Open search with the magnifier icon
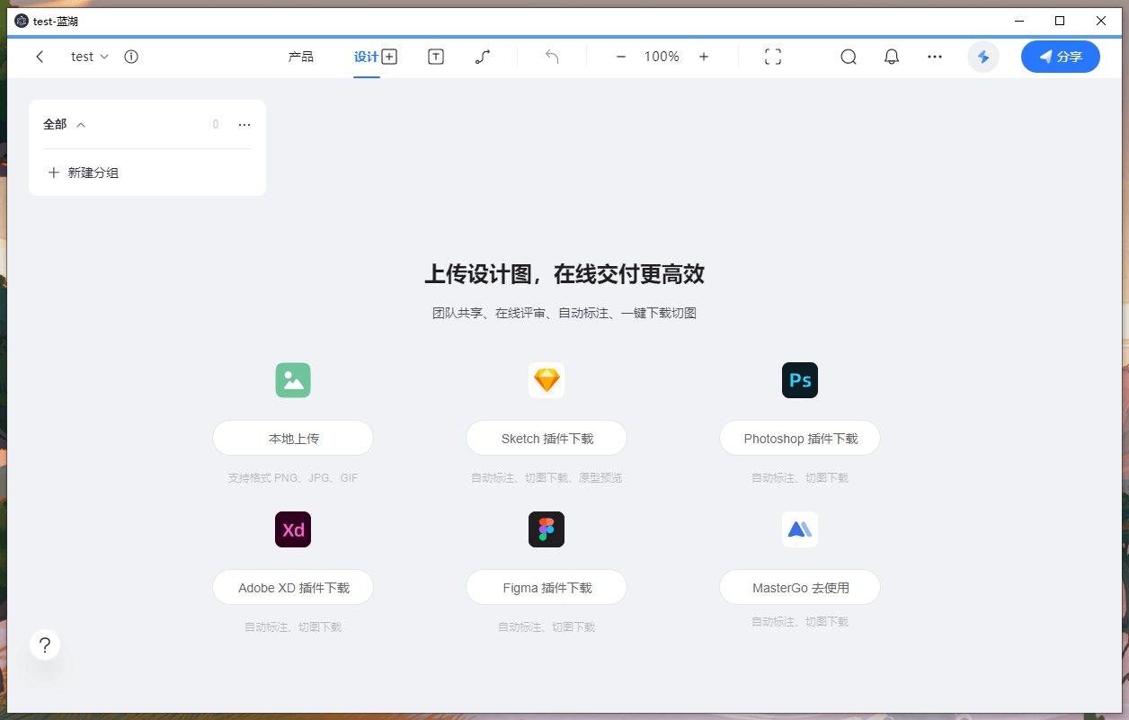This screenshot has width=1129, height=720. [x=849, y=57]
